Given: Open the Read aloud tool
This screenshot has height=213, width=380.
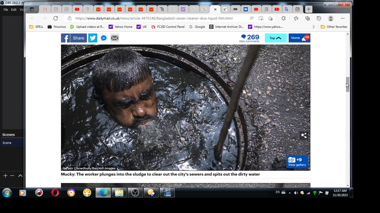Looking at the screenshot, I should 252,18.
